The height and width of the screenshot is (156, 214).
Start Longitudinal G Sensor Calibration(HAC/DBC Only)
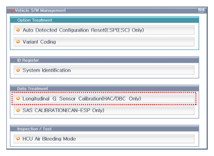point(104,98)
